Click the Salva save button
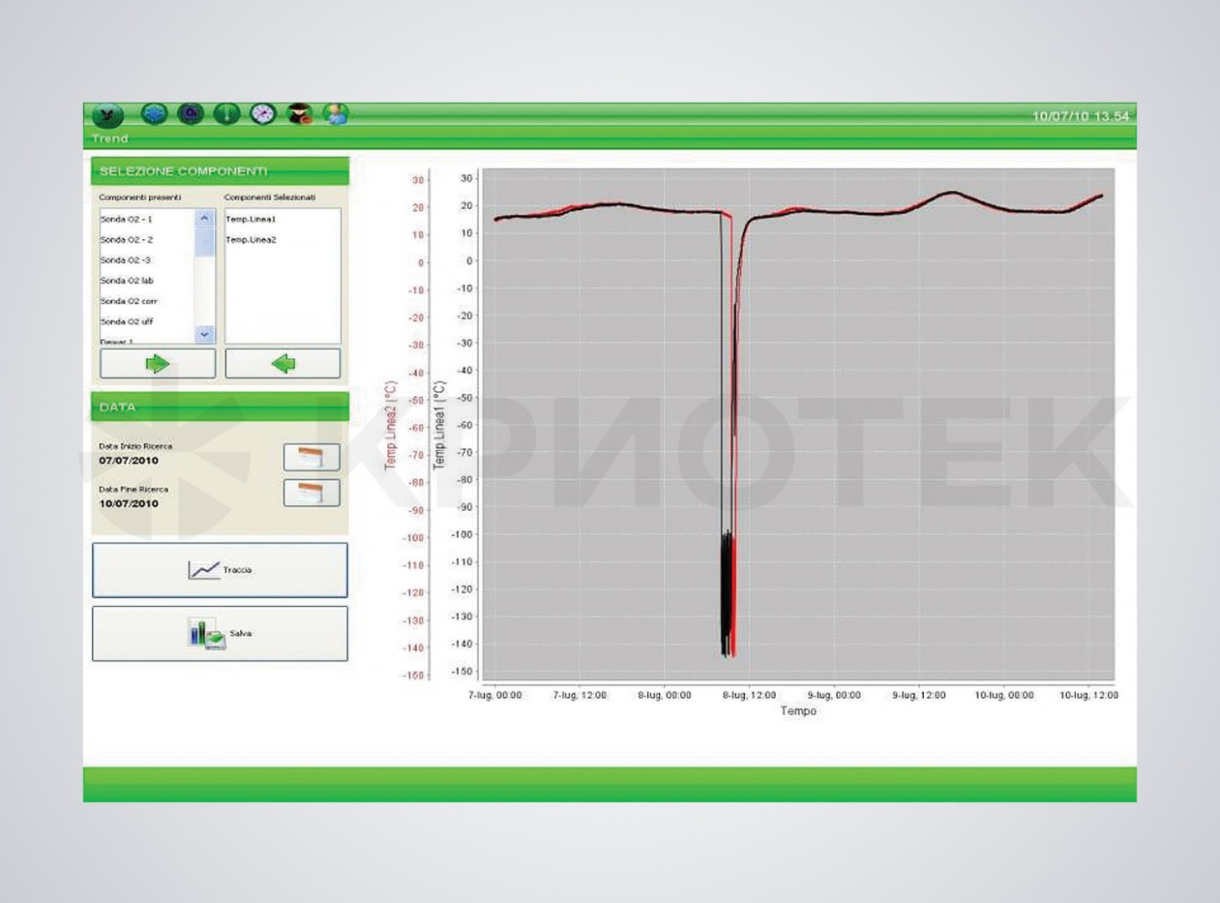The height and width of the screenshot is (903, 1220). [x=220, y=634]
